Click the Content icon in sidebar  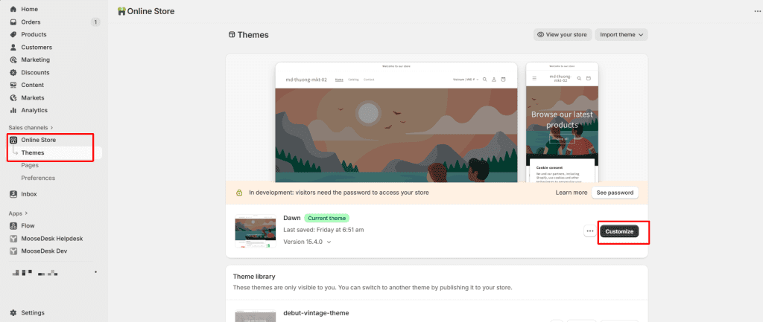click(x=13, y=85)
